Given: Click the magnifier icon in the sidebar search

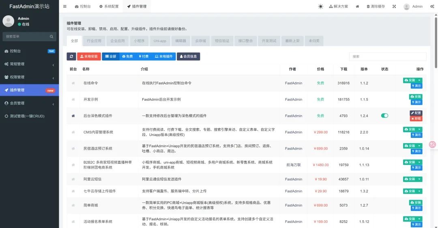Looking at the screenshot, I should [x=52, y=36].
